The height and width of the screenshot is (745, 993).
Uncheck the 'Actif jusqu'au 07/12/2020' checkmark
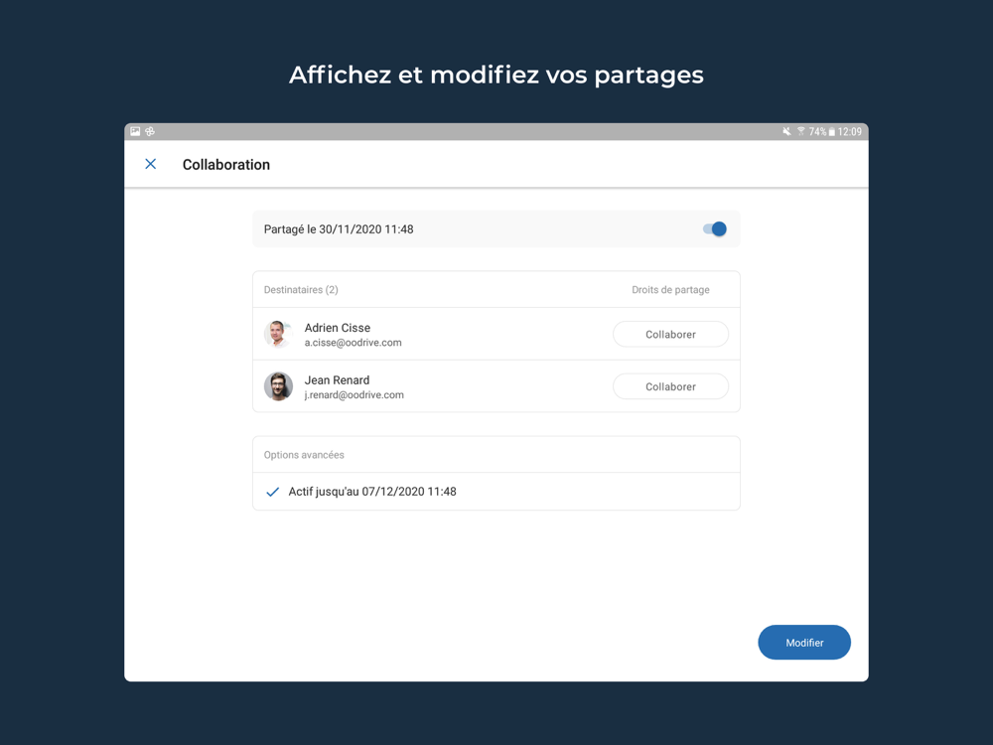pyautogui.click(x=273, y=492)
